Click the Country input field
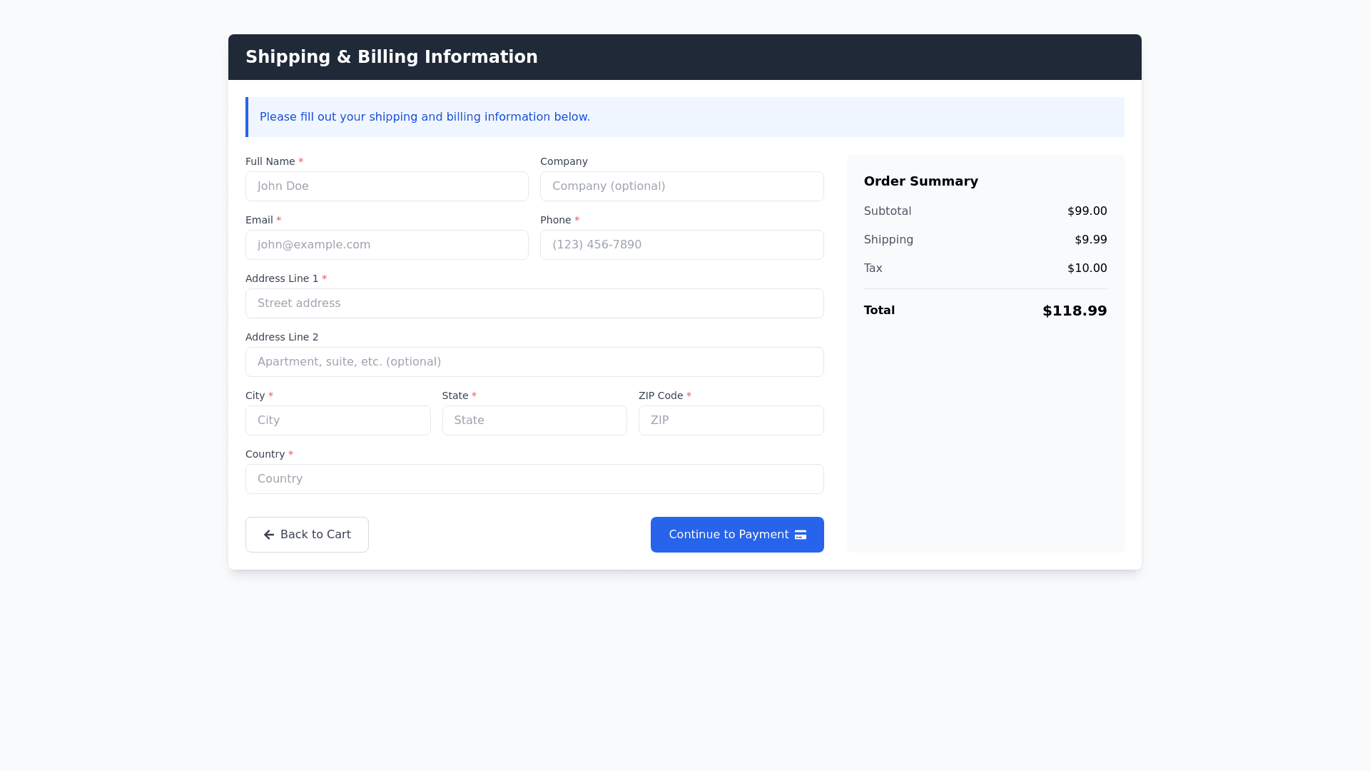The image size is (1370, 771). coord(534,479)
